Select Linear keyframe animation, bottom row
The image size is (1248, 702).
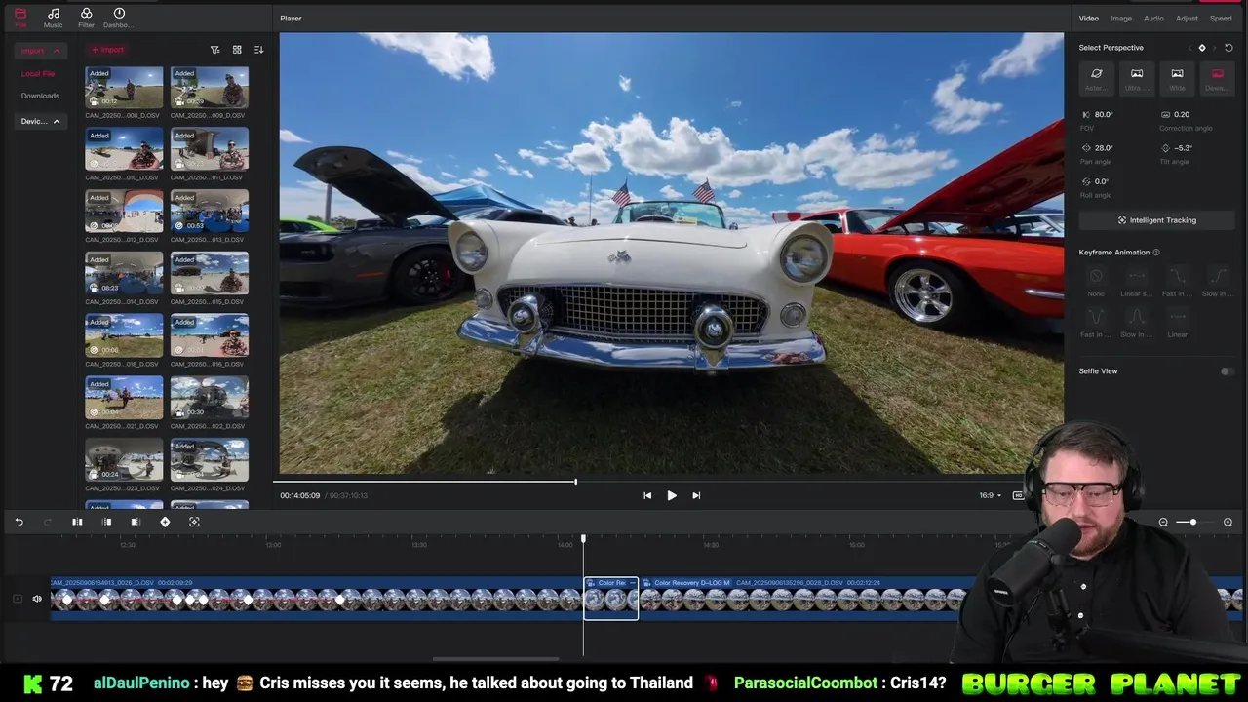pyautogui.click(x=1177, y=322)
